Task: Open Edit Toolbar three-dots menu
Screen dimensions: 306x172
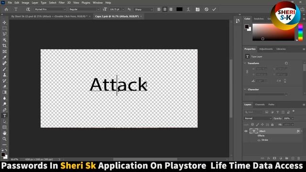Action: 4,145
